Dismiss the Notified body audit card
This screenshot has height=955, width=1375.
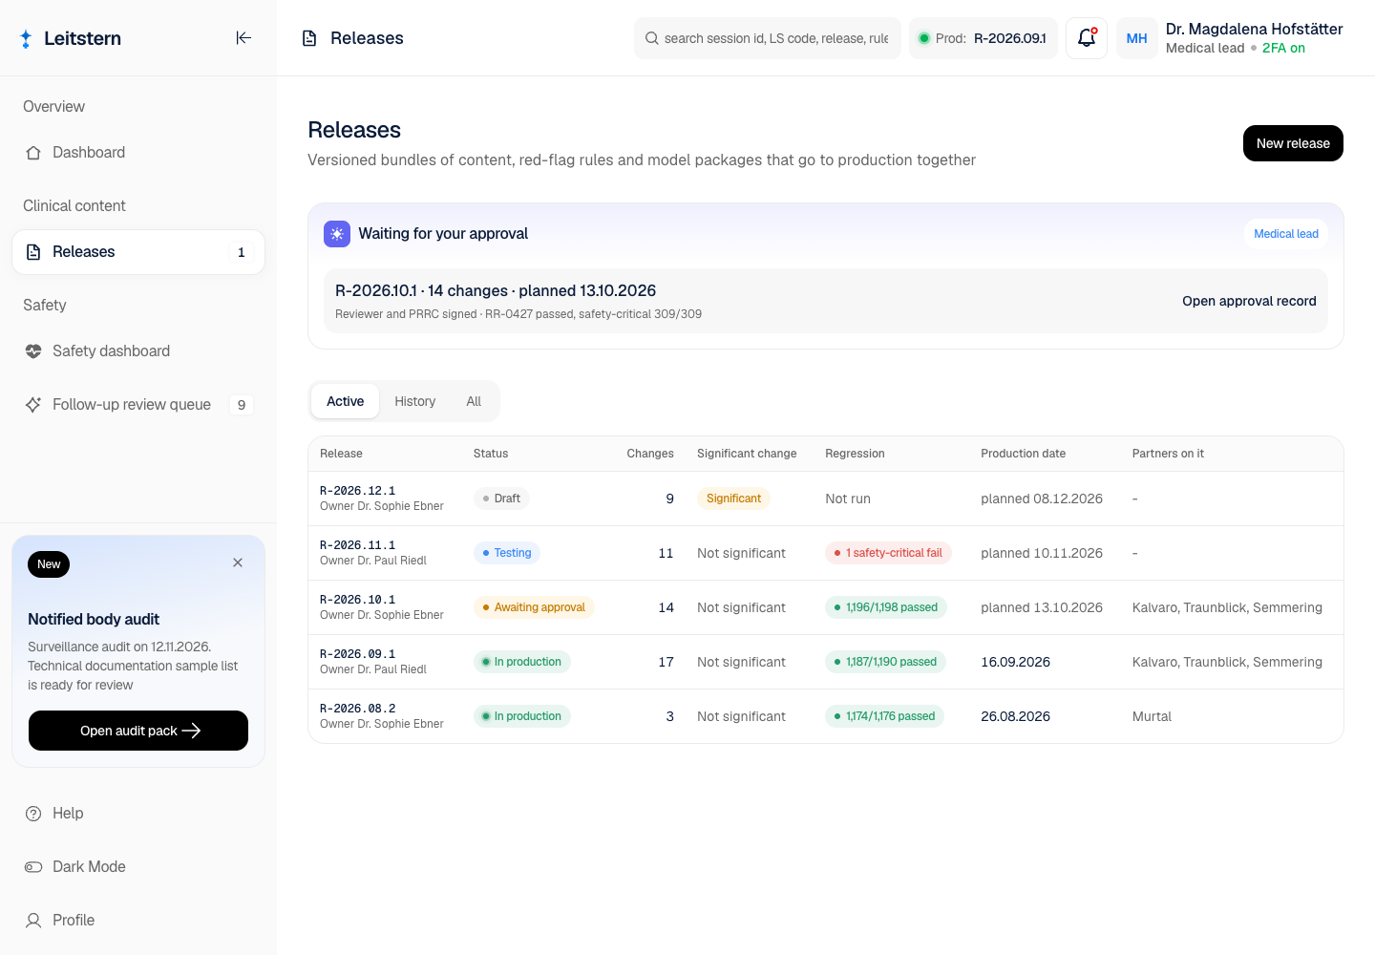pos(238,562)
